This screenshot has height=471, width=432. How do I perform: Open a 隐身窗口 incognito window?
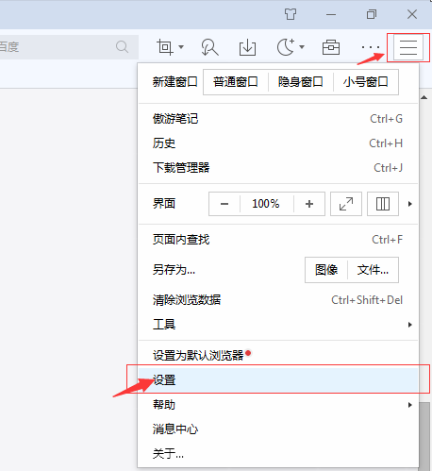pos(301,82)
